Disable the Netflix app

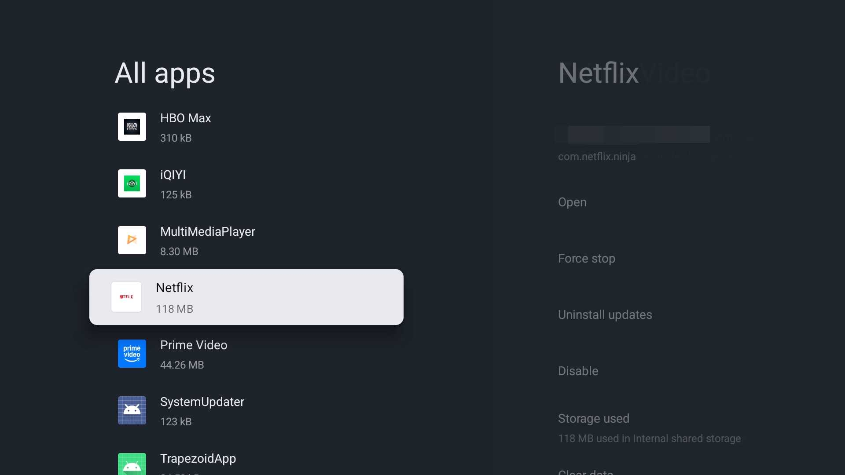(x=578, y=371)
